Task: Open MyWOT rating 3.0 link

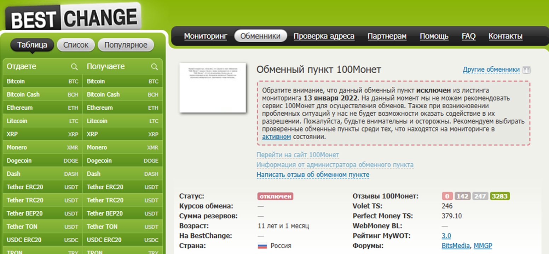Action: click(446, 236)
